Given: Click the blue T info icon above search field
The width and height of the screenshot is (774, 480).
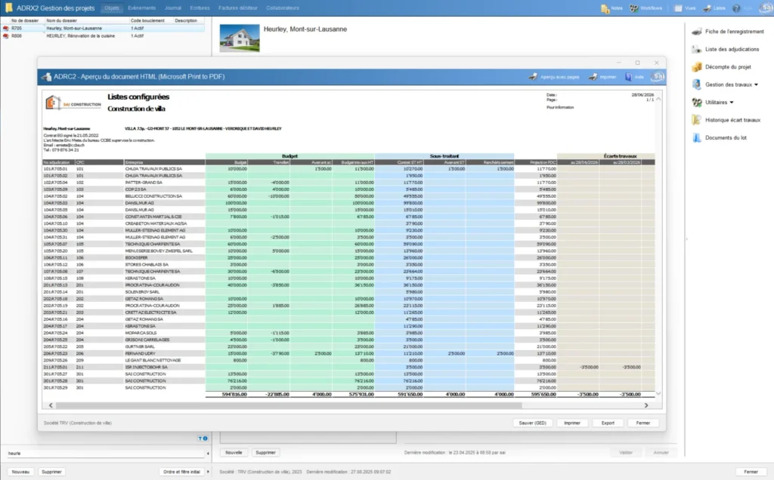Looking at the screenshot, I should pos(203,438).
